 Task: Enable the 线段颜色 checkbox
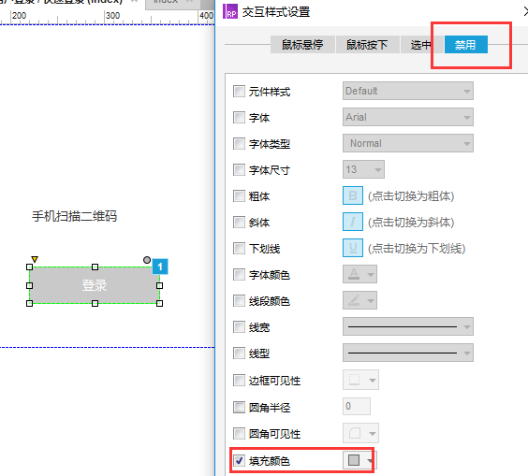[239, 301]
